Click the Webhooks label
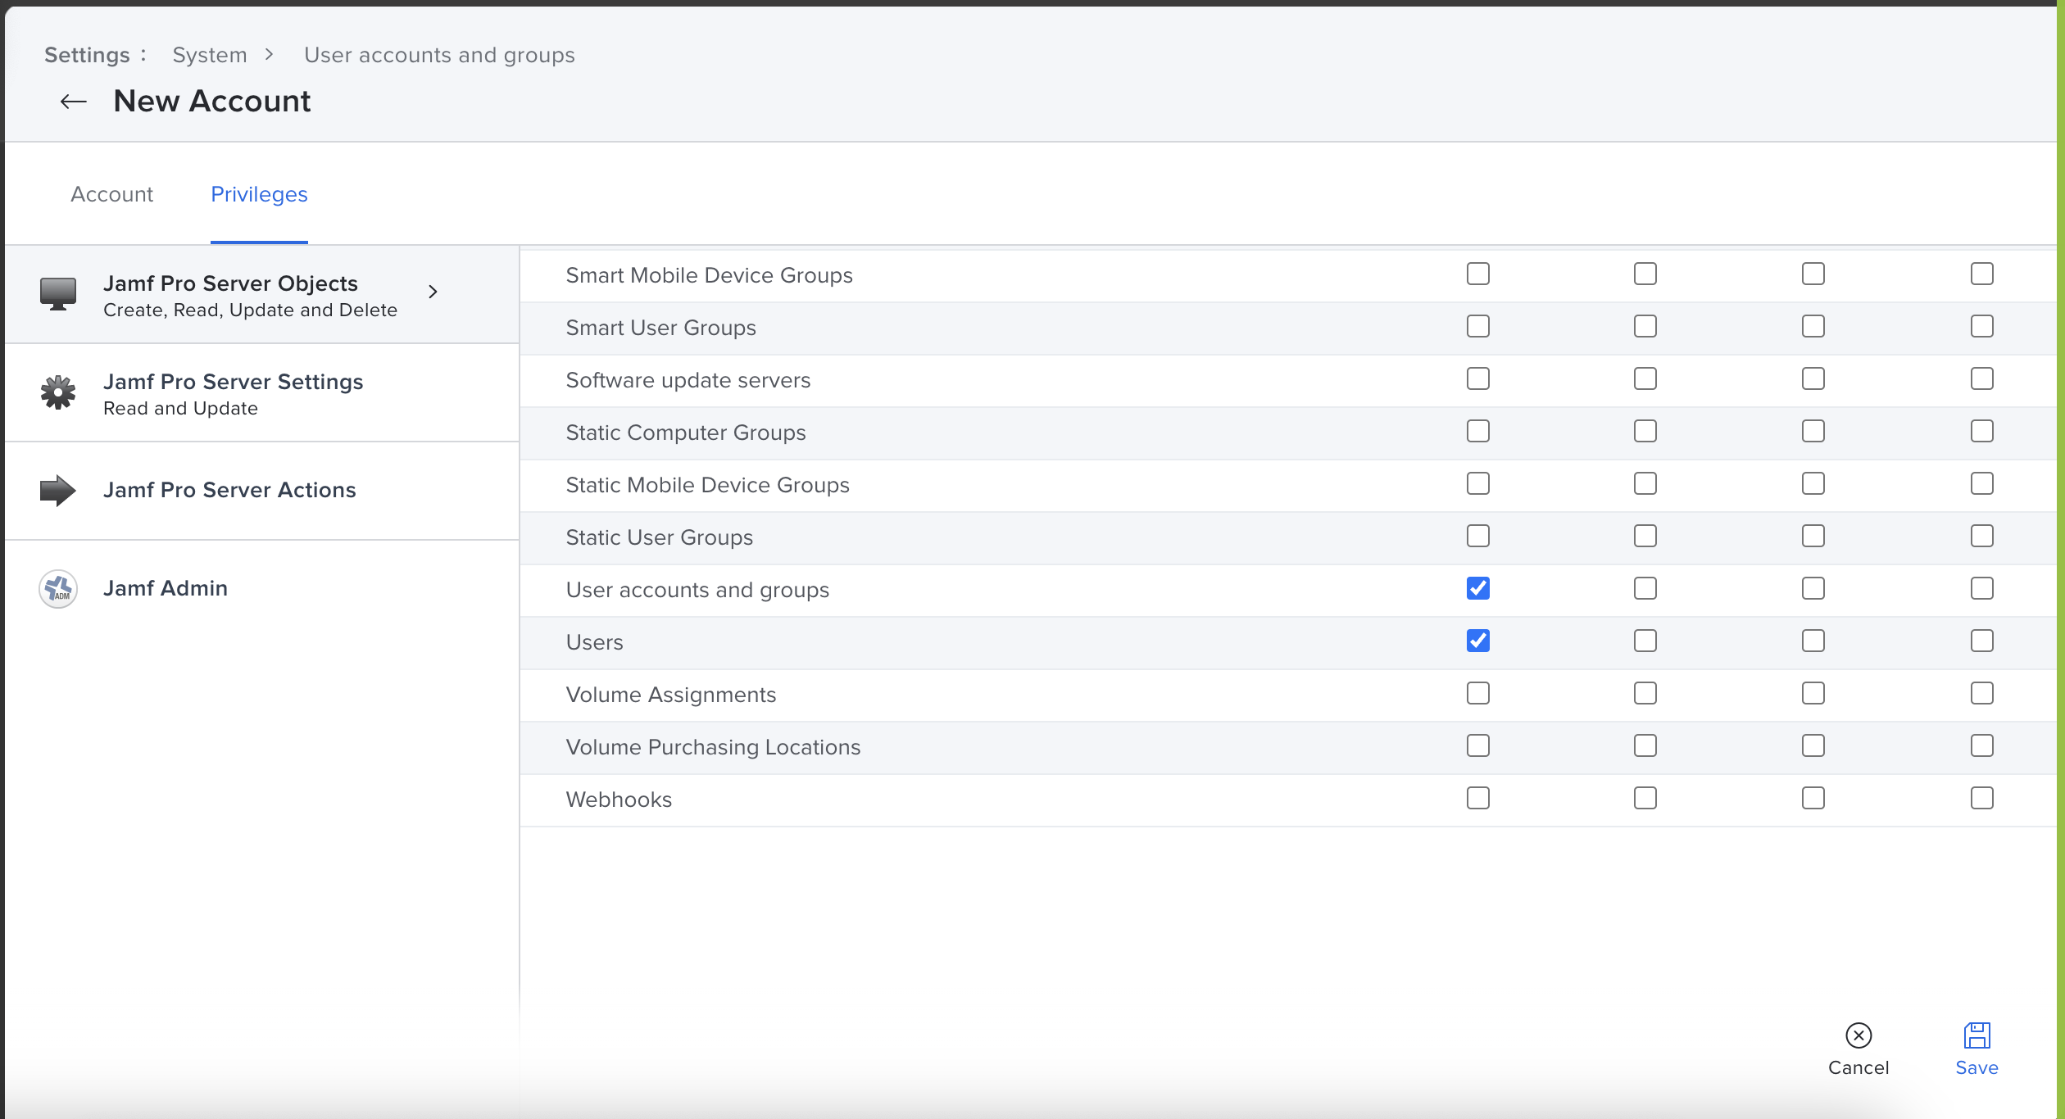2065x1119 pixels. coord(619,800)
